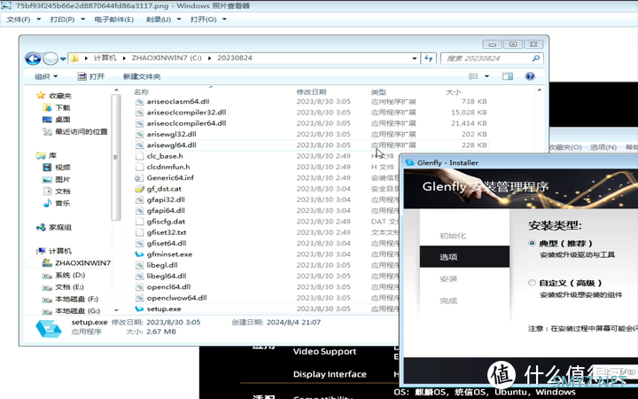Viewport: 638px width, 399px height.
Task: Refresh the folder view in address bar
Action: 428,59
